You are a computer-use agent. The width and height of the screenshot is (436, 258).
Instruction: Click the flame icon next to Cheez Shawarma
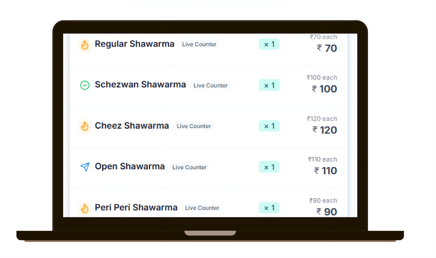point(85,126)
